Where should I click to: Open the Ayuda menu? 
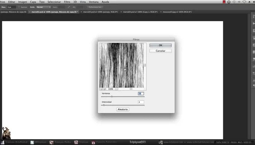point(105,2)
